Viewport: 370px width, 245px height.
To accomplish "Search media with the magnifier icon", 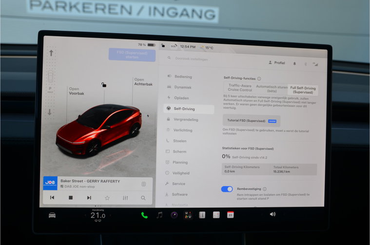I will (143, 198).
